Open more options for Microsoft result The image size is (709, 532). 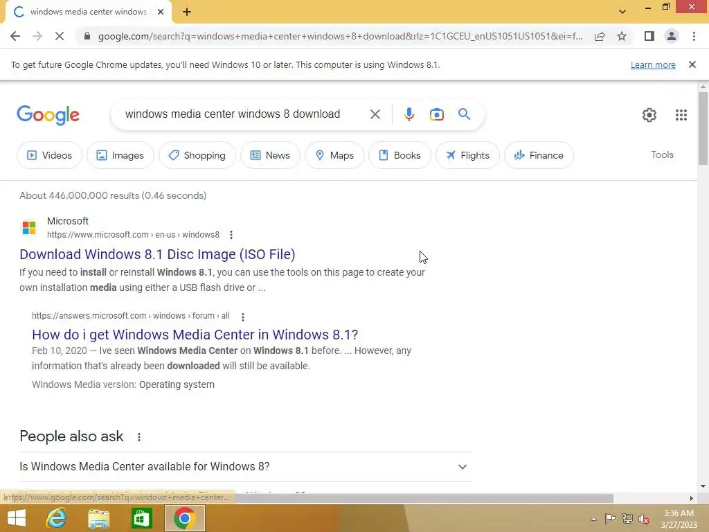coord(231,235)
